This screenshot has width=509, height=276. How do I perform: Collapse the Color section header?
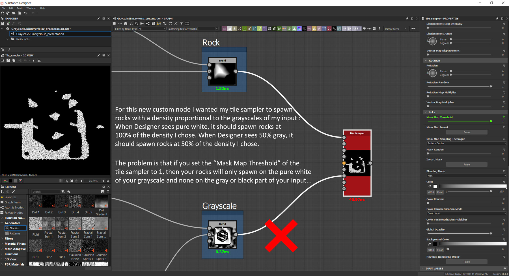coord(426,112)
